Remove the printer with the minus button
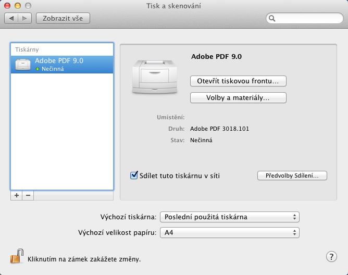Screen dimensions: 348x275 coord(28,195)
